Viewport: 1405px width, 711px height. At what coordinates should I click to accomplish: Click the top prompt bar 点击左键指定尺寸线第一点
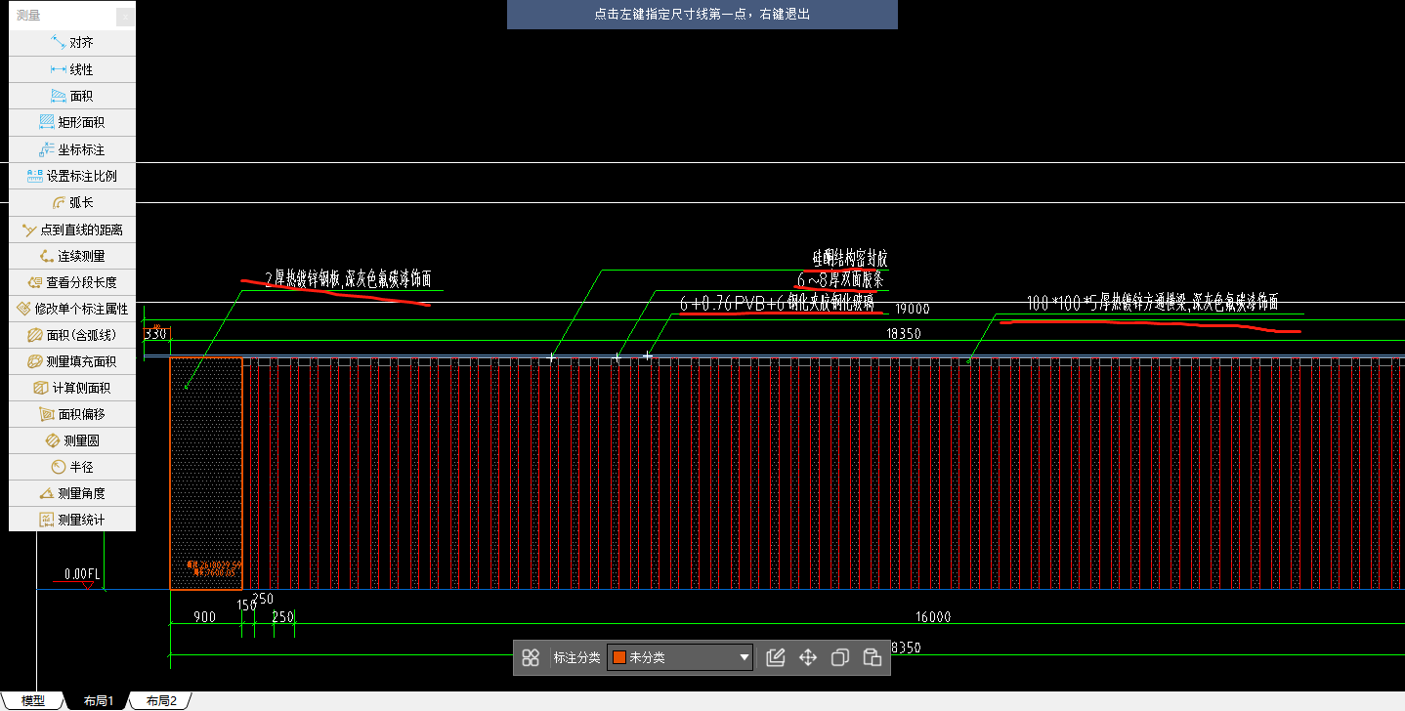702,15
